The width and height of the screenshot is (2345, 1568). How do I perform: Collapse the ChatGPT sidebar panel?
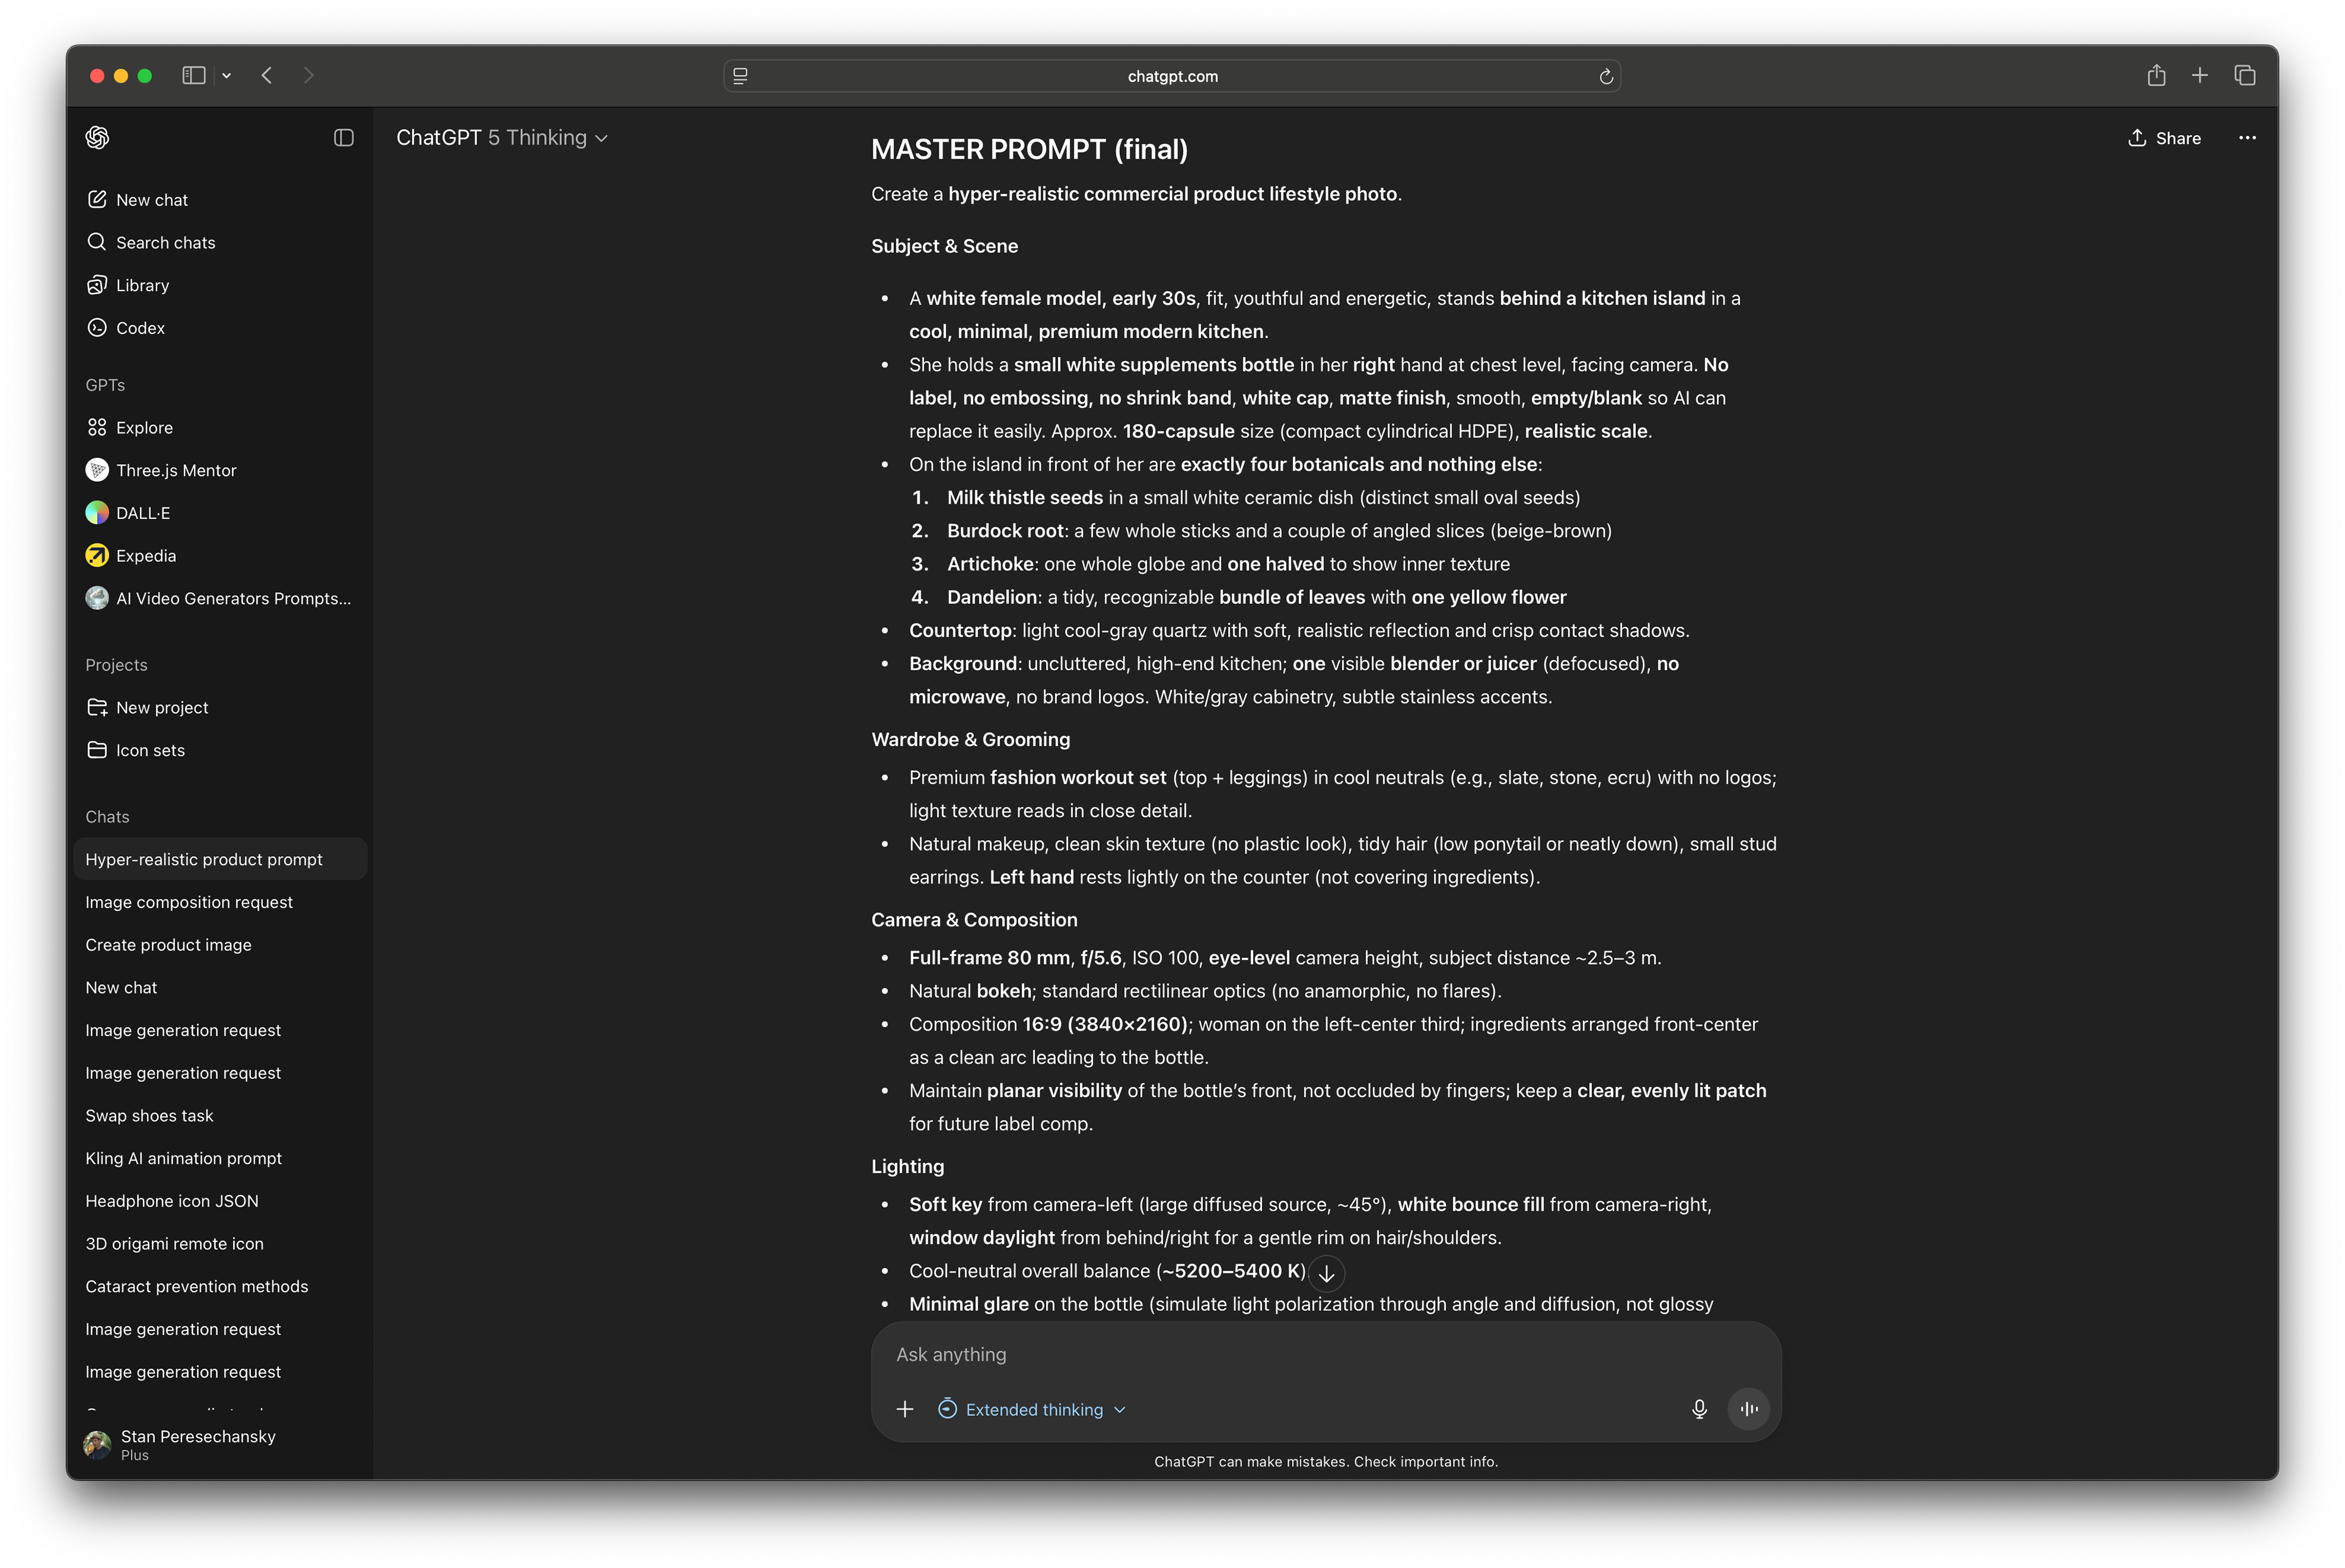click(343, 138)
